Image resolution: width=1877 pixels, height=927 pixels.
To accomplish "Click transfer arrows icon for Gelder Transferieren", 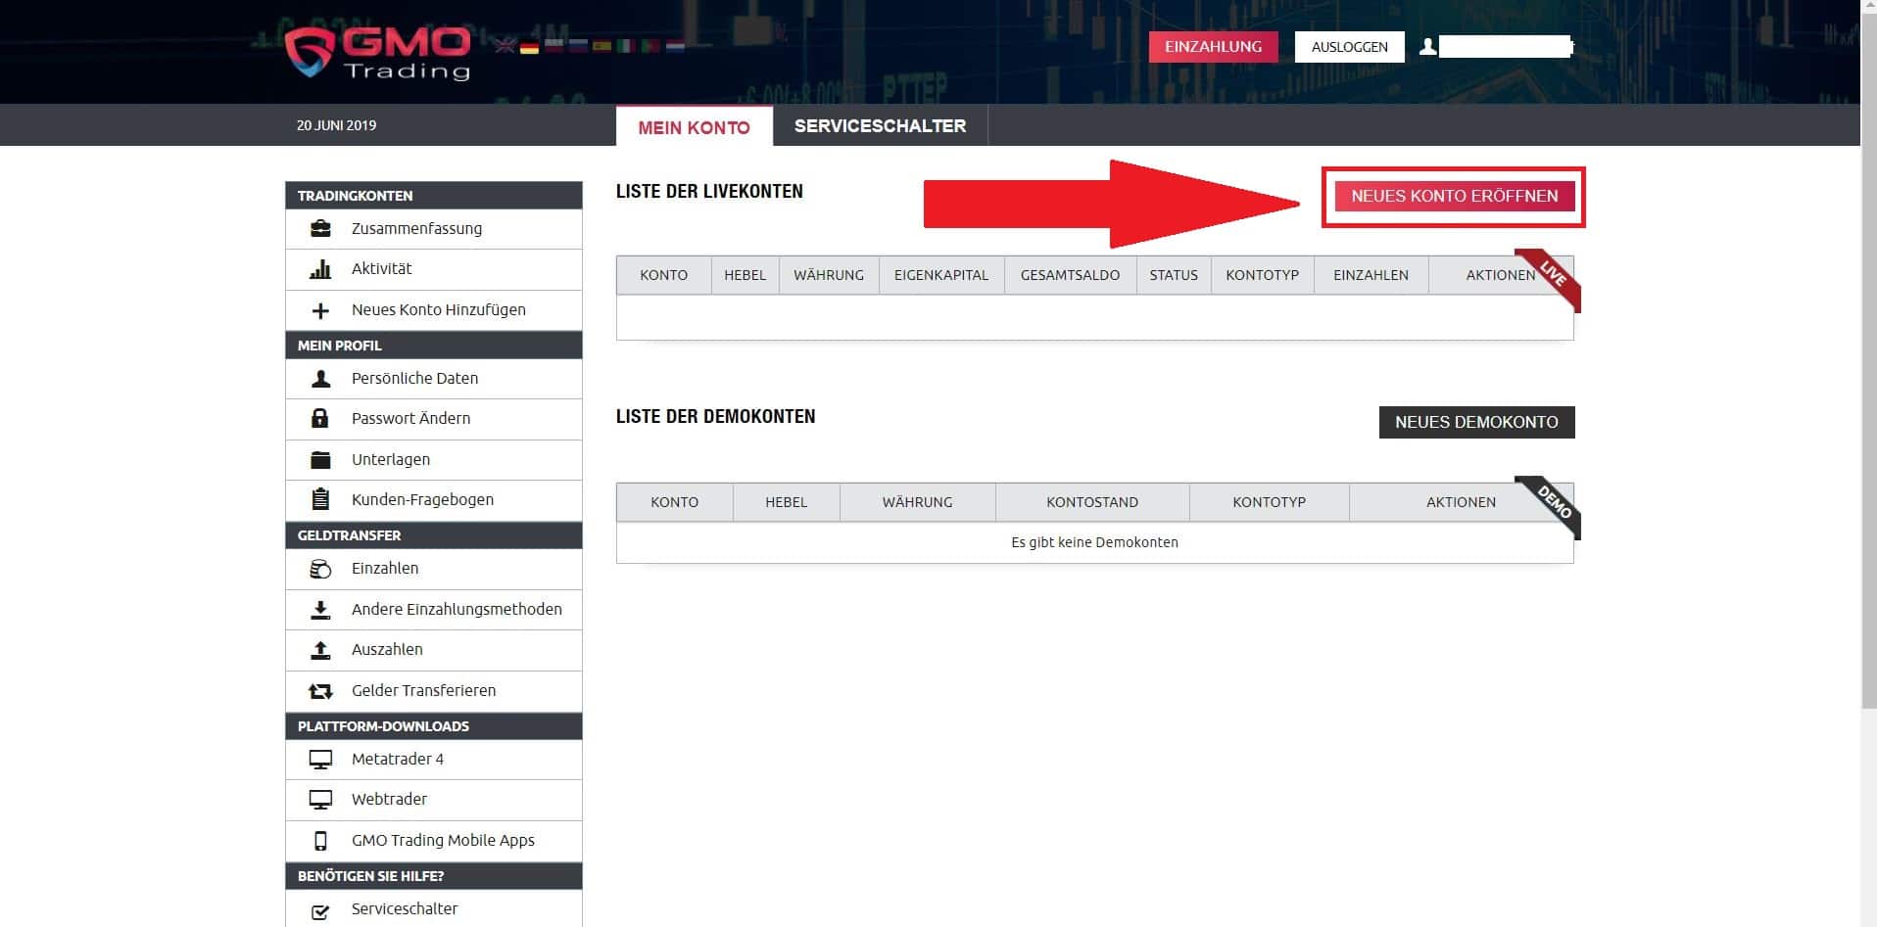I will 320,691.
